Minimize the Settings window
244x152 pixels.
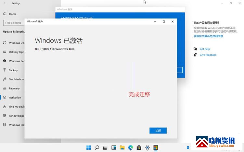tap(222, 3)
